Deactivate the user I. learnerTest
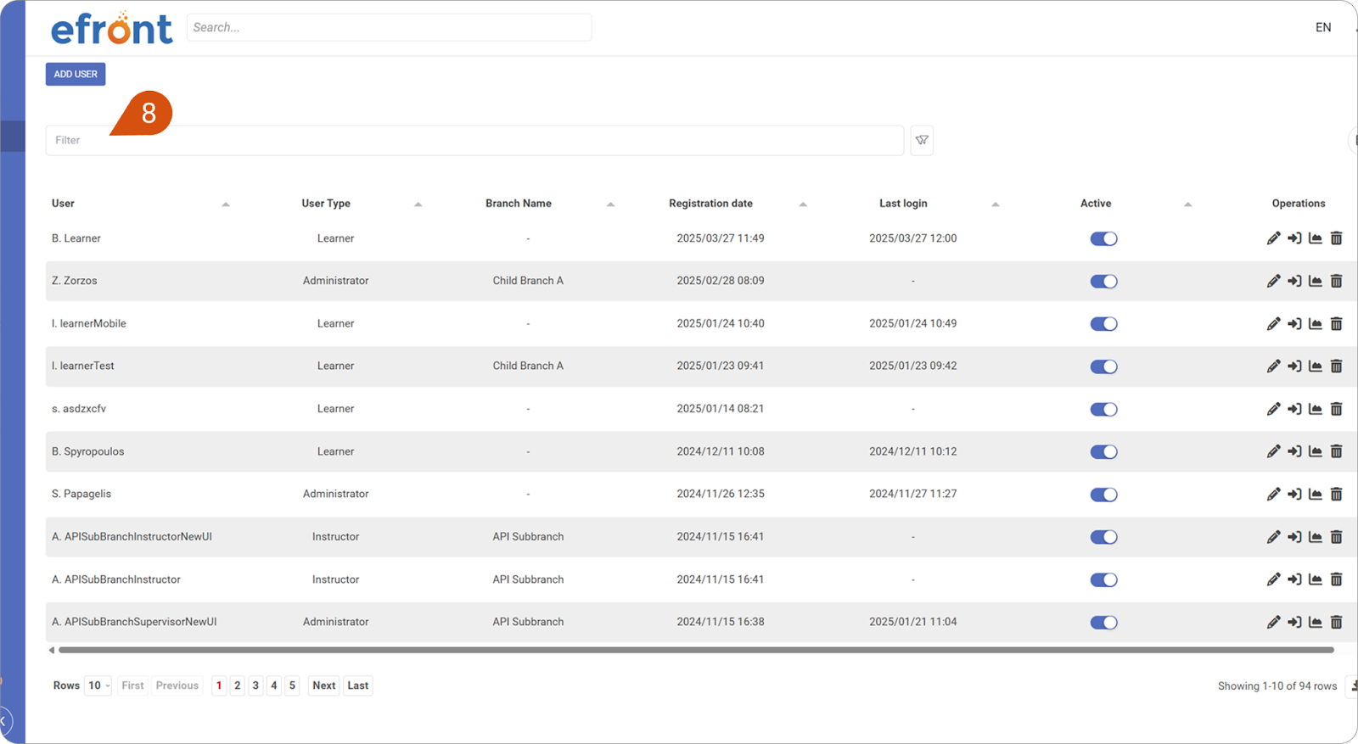The image size is (1358, 744). pos(1103,366)
